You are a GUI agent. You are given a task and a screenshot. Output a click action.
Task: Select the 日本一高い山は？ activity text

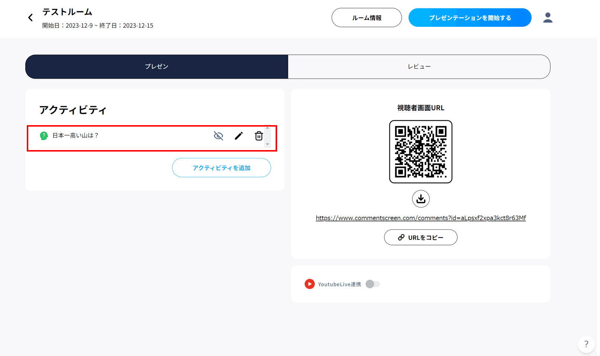[x=76, y=136]
